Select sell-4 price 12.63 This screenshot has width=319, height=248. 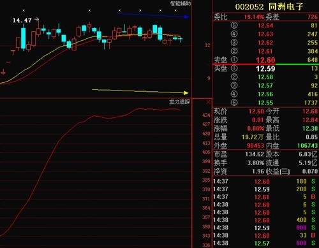tap(265, 34)
